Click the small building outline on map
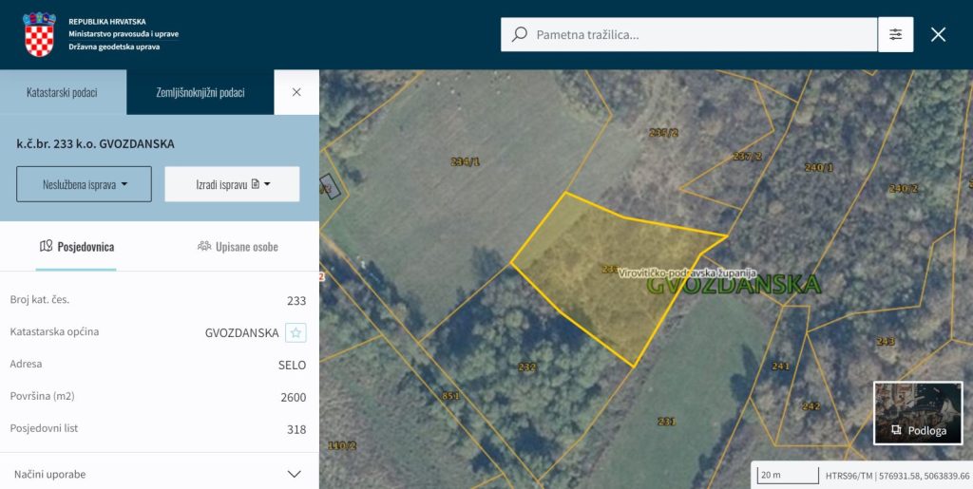Viewport: 973px width, 489px height. pyautogui.click(x=329, y=186)
